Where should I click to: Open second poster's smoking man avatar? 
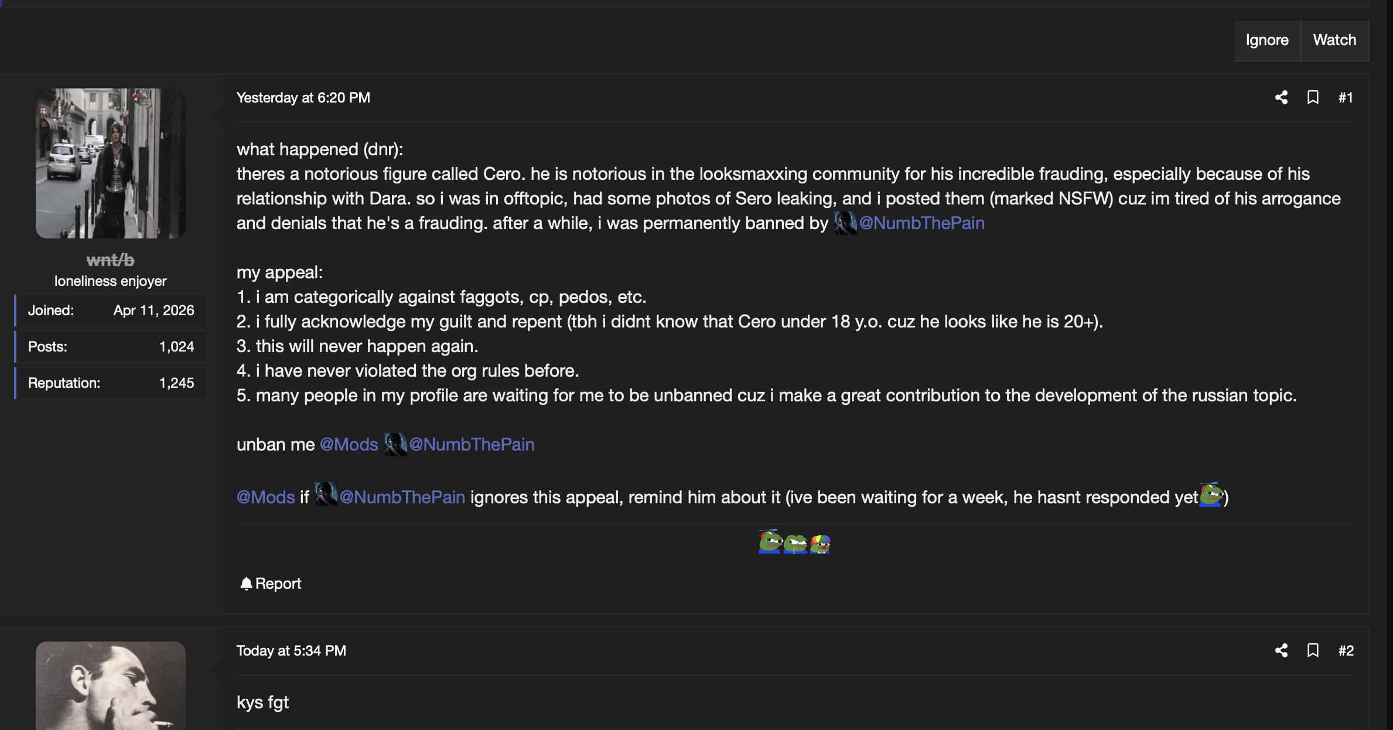click(x=111, y=685)
